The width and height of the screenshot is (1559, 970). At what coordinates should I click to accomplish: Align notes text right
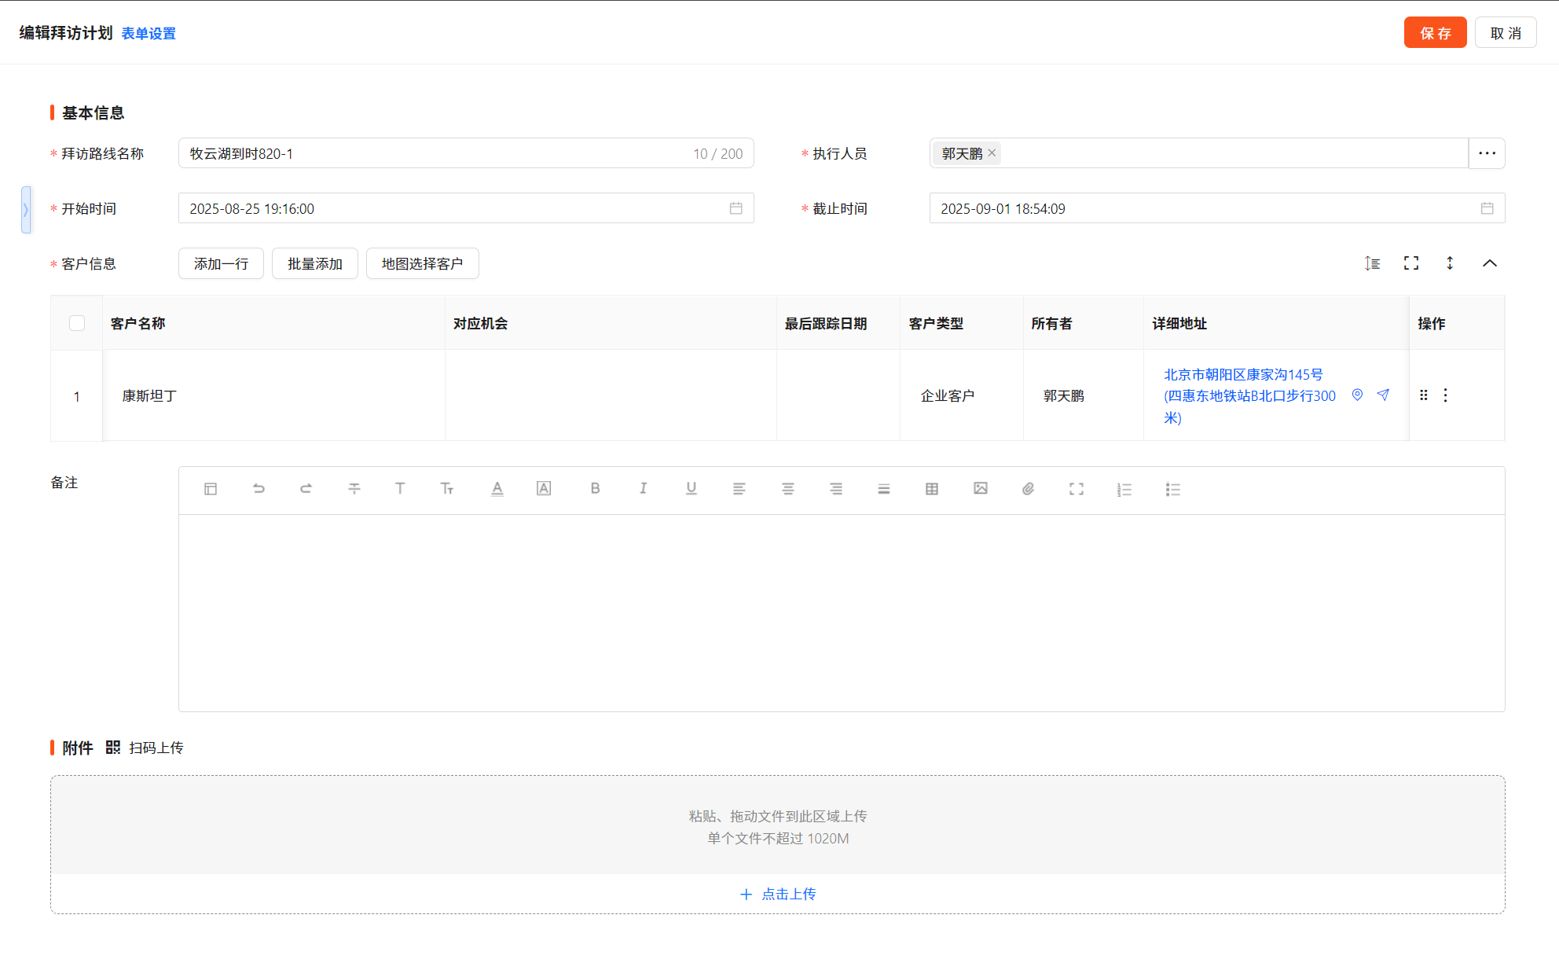pos(836,489)
